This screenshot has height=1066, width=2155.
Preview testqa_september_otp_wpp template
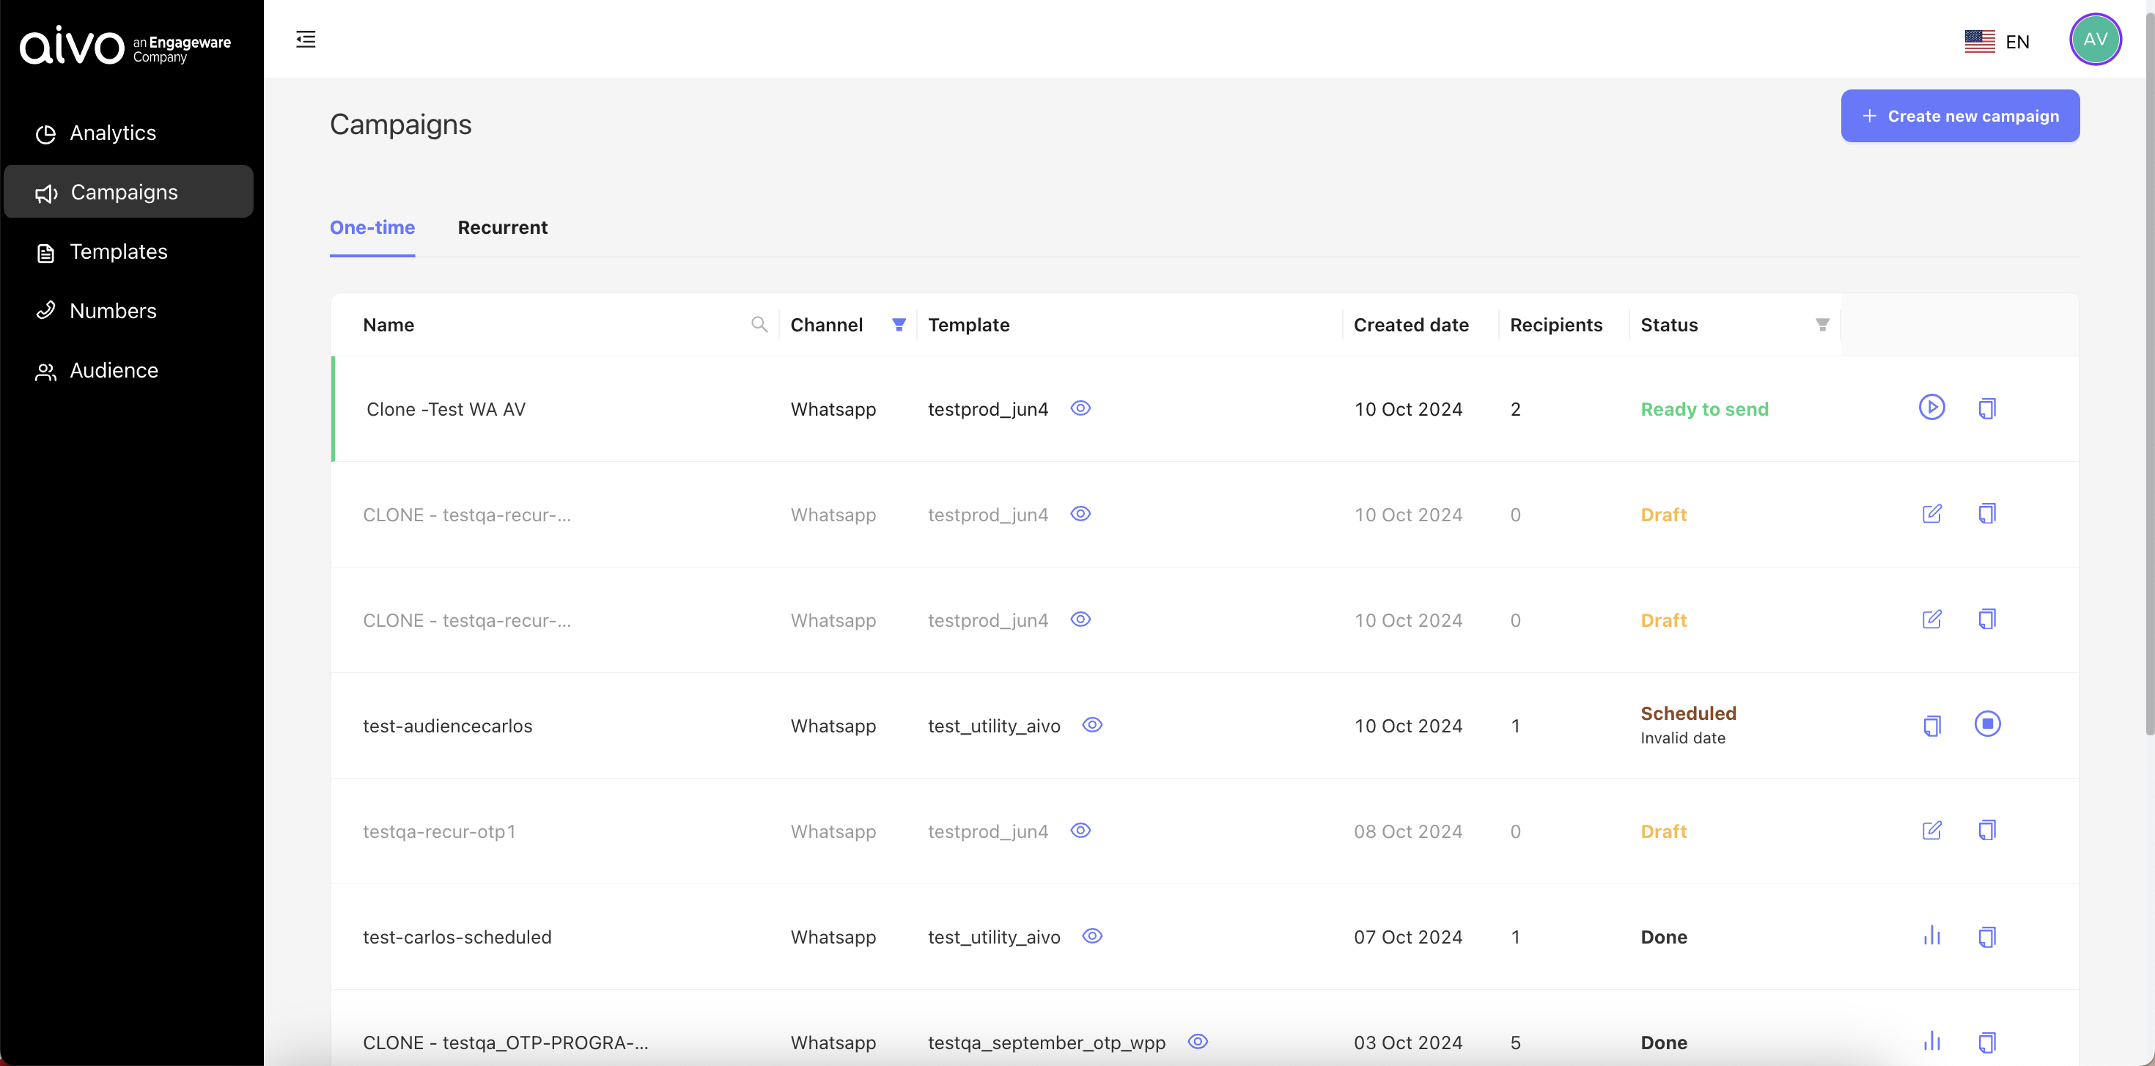[x=1197, y=1041]
